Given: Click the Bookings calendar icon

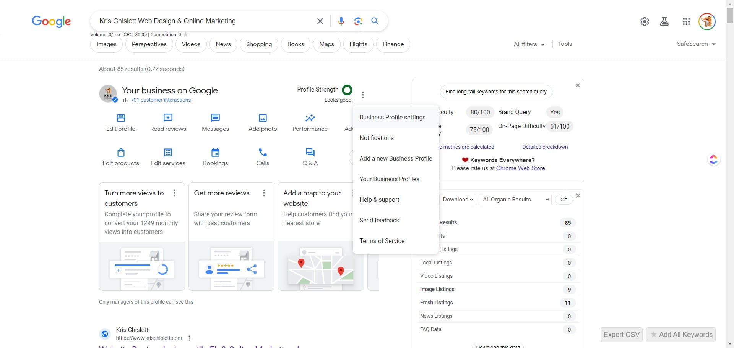Looking at the screenshot, I should [x=215, y=153].
